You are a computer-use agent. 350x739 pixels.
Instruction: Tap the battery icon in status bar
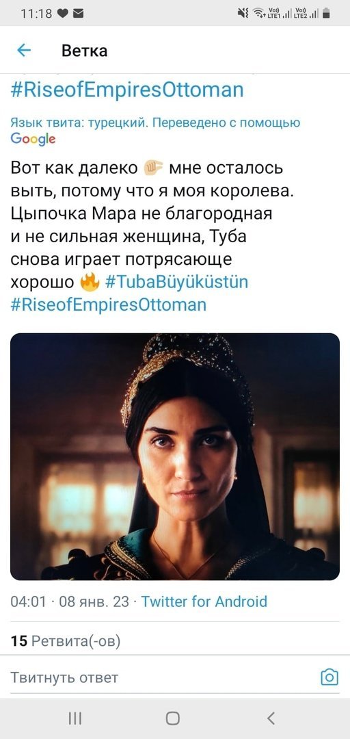326,13
